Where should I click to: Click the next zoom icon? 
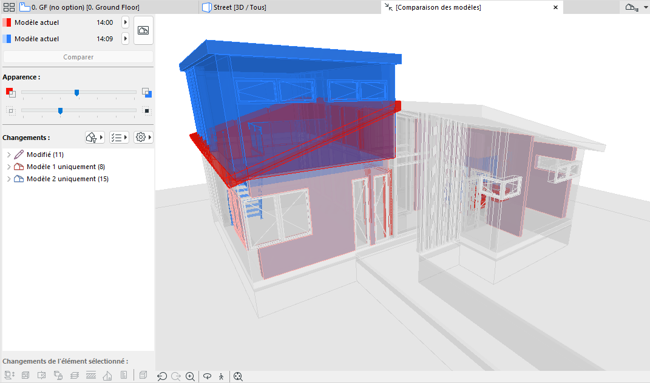pyautogui.click(x=176, y=376)
